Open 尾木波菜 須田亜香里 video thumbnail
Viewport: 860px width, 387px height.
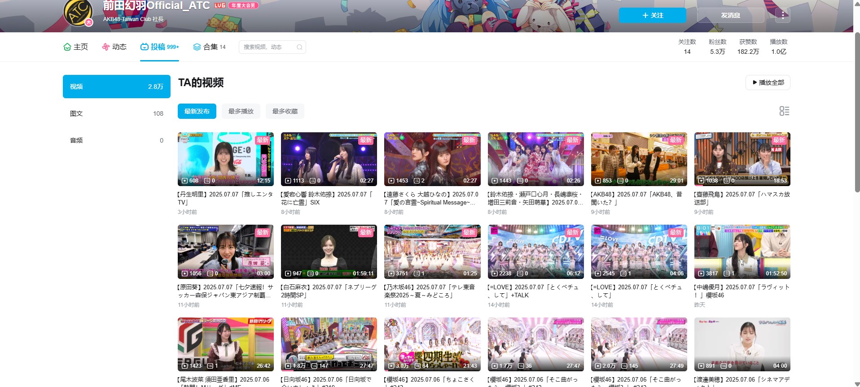[226, 344]
